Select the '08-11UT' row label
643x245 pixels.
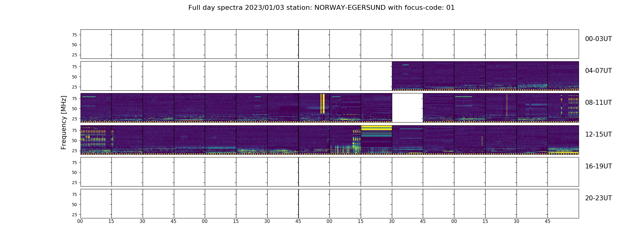(x=598, y=103)
